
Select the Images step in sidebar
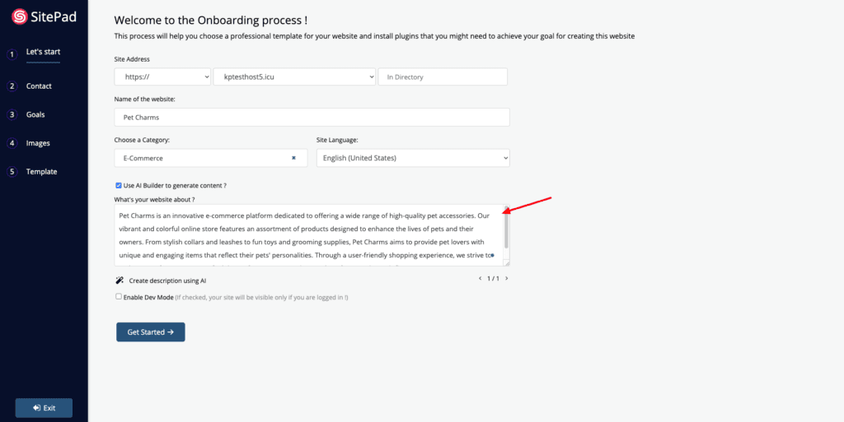(x=38, y=143)
